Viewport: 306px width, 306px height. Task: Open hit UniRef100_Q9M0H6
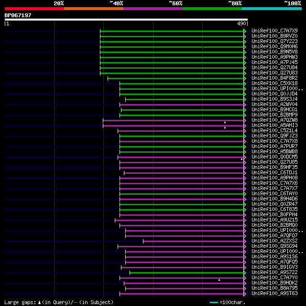pyautogui.click(x=274, y=47)
